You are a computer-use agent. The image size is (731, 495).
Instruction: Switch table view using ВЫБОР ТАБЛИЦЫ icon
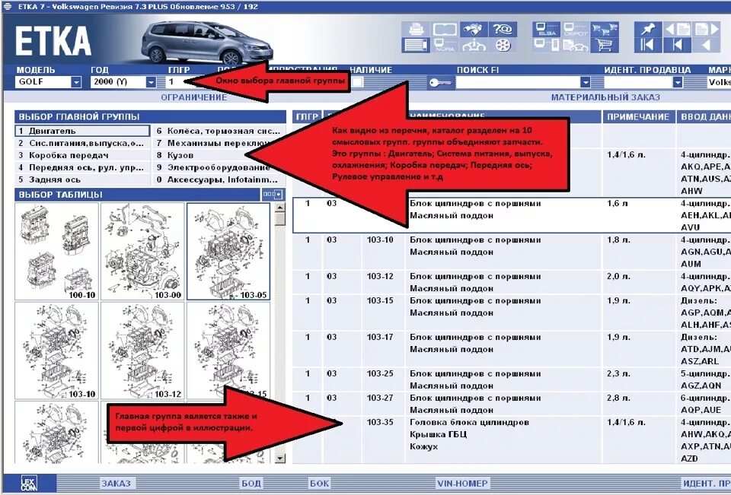click(x=273, y=195)
